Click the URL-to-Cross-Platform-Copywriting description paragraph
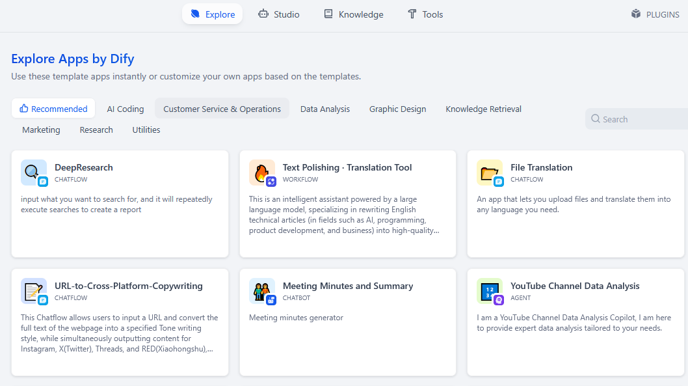688x386 pixels. pyautogui.click(x=120, y=333)
